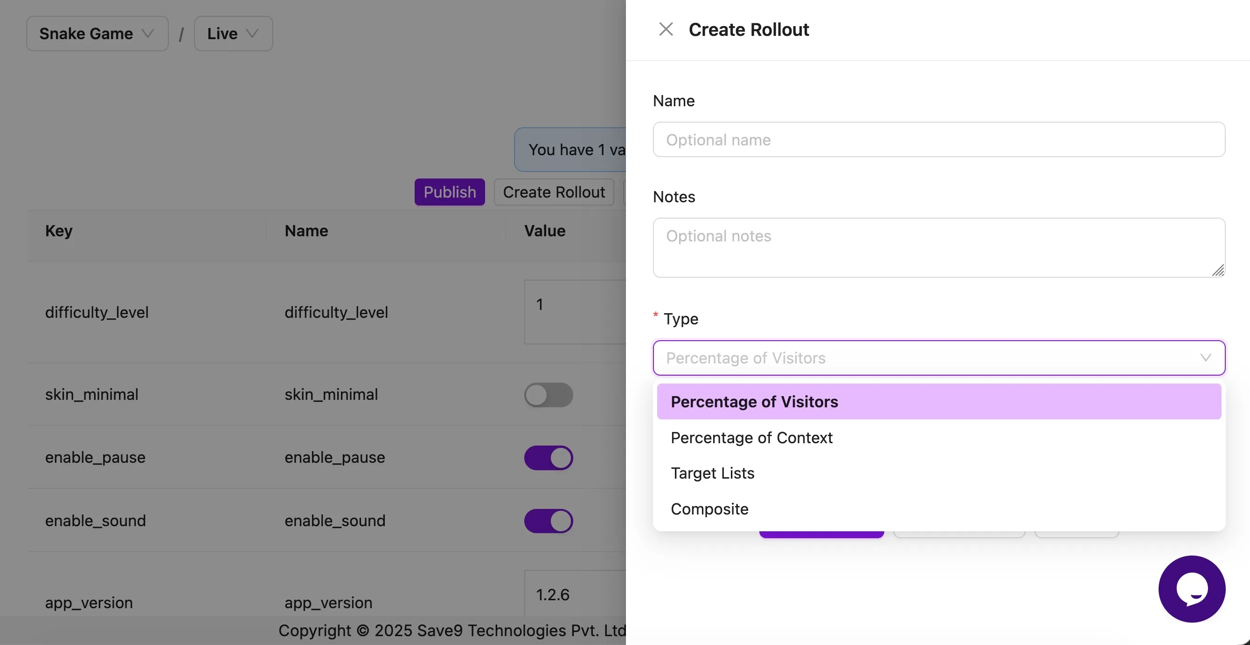Open the Type dropdown selector
The image size is (1250, 645).
pos(939,358)
